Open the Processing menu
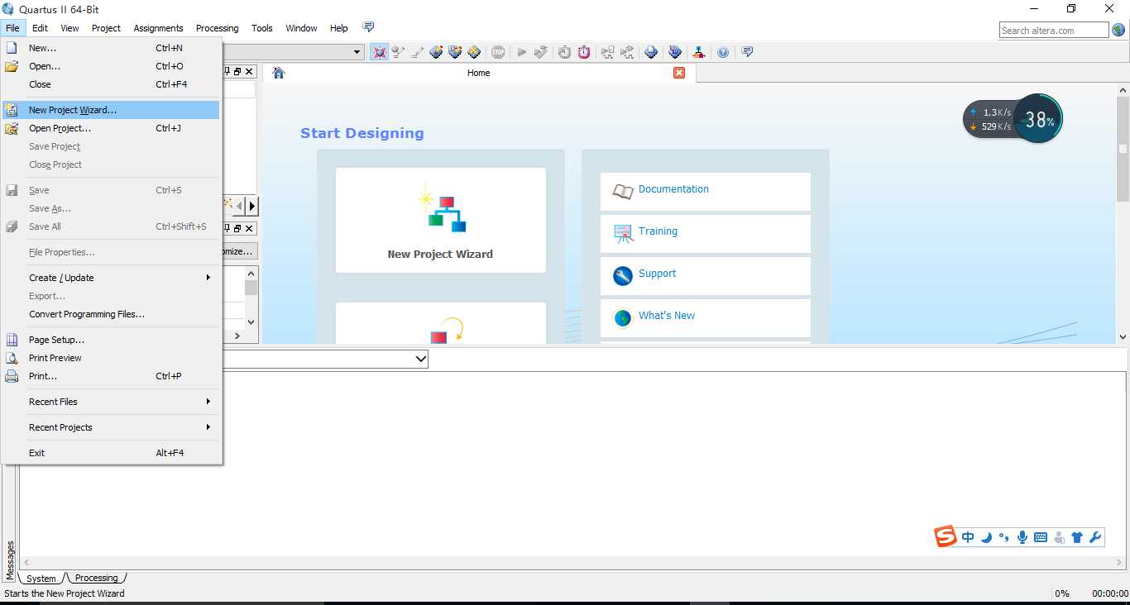1130x605 pixels. click(x=217, y=28)
